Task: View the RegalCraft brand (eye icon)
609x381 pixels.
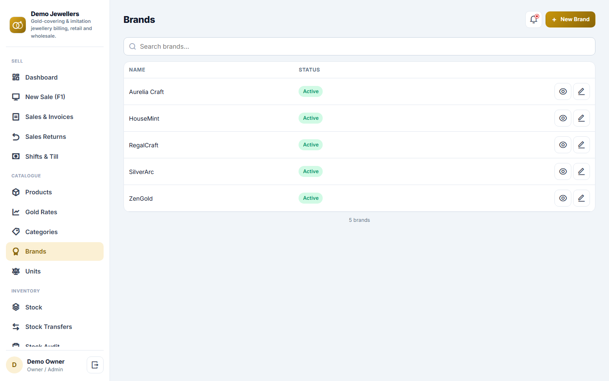Action: (x=563, y=145)
